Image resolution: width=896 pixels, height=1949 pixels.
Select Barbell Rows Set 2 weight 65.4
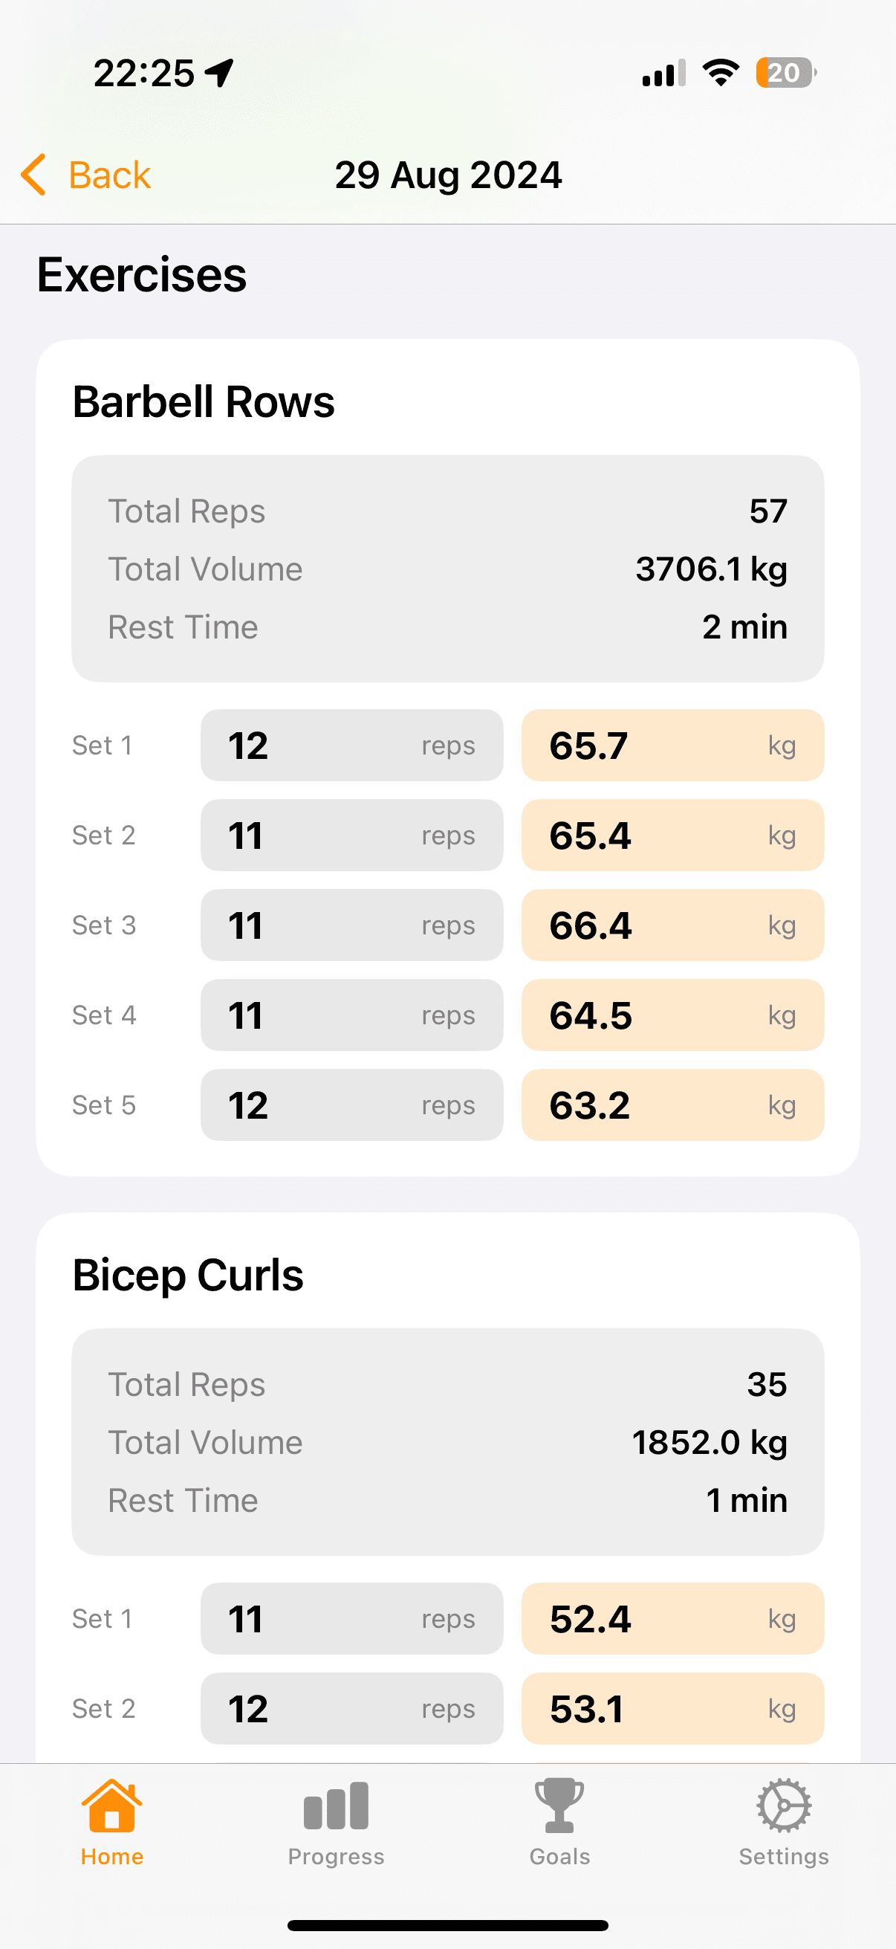coord(673,835)
